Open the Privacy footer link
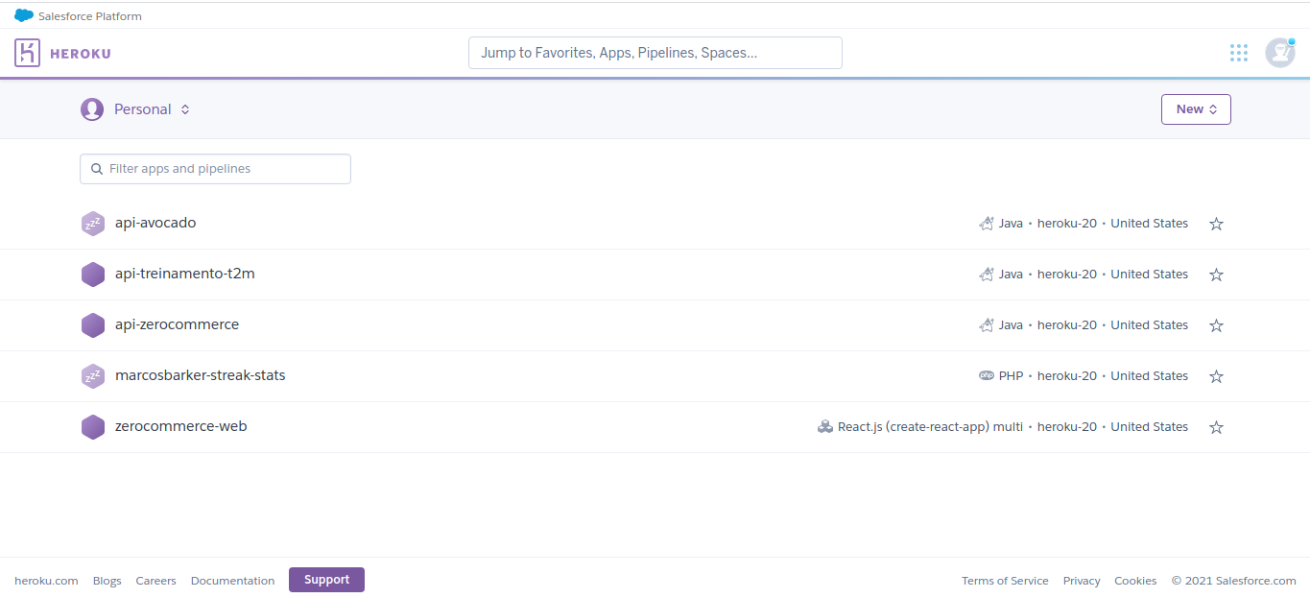Viewport: 1310px width, 598px height. pyautogui.click(x=1082, y=581)
